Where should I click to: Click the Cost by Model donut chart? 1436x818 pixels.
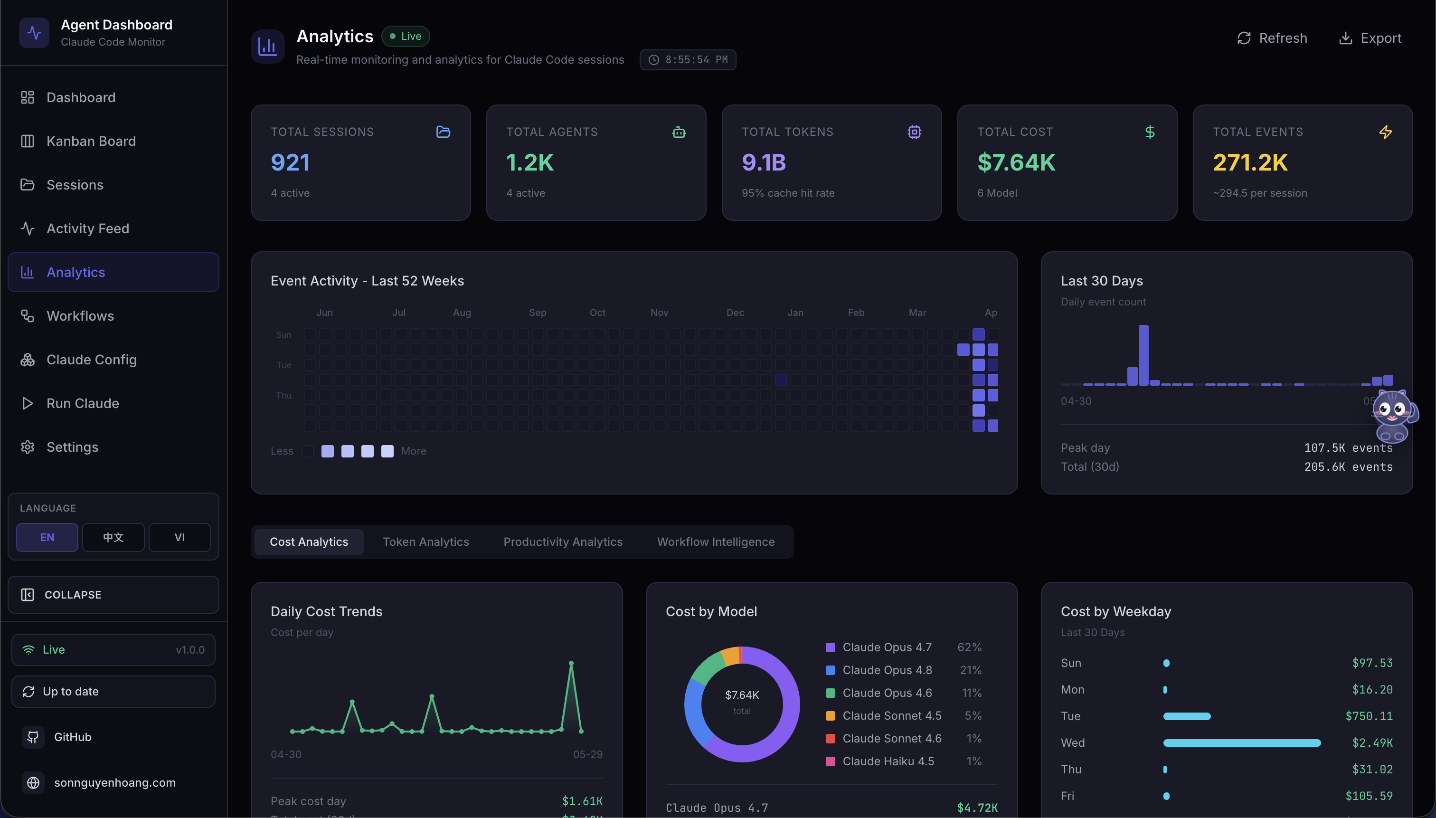click(741, 704)
